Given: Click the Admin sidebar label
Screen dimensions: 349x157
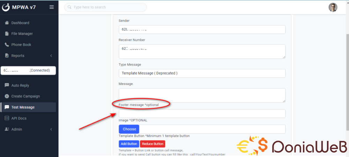Looking at the screenshot, I should tap(17, 129).
